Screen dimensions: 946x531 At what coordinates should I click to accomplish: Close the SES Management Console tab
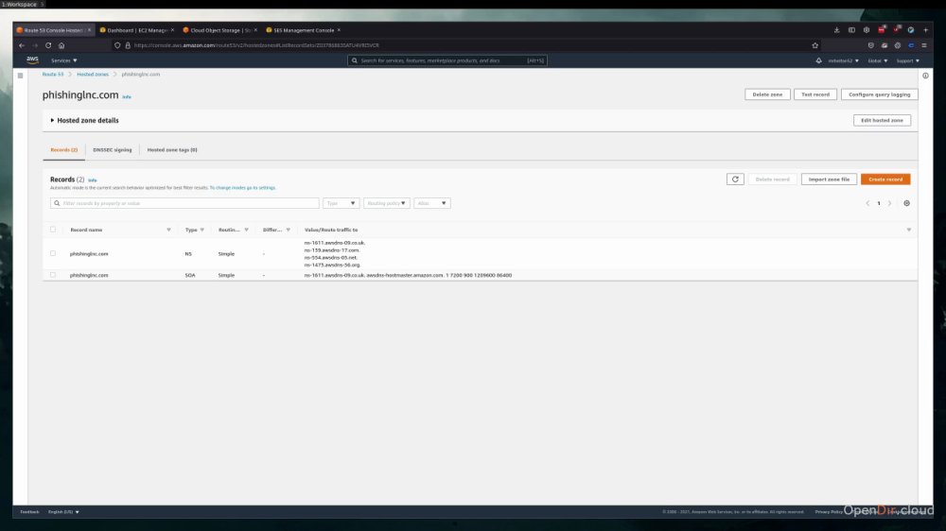339,29
